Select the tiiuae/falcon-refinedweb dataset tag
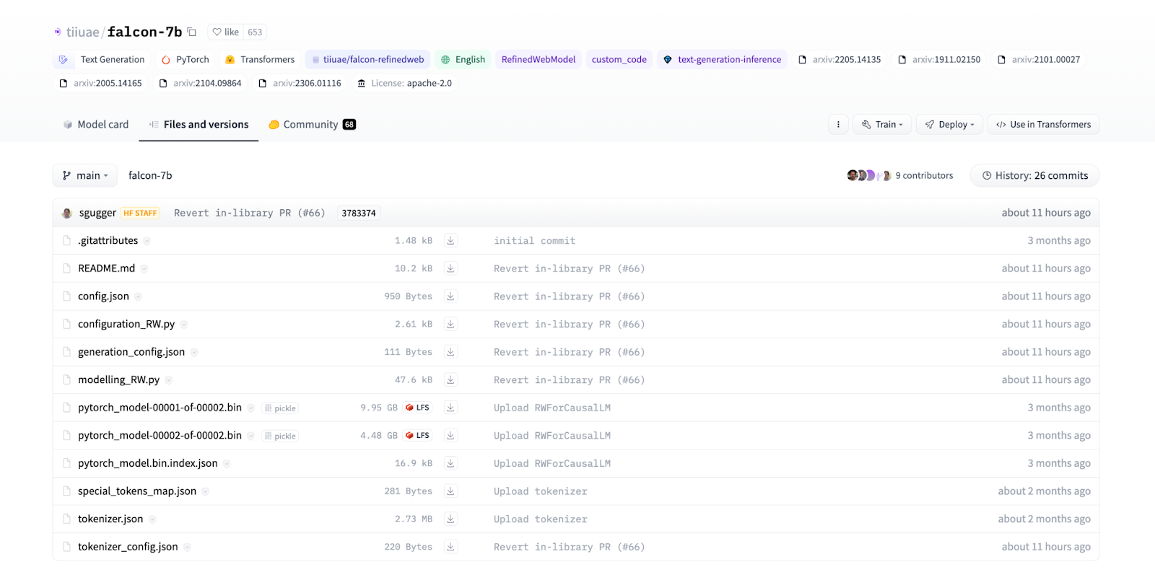The height and width of the screenshot is (580, 1155). pos(367,59)
